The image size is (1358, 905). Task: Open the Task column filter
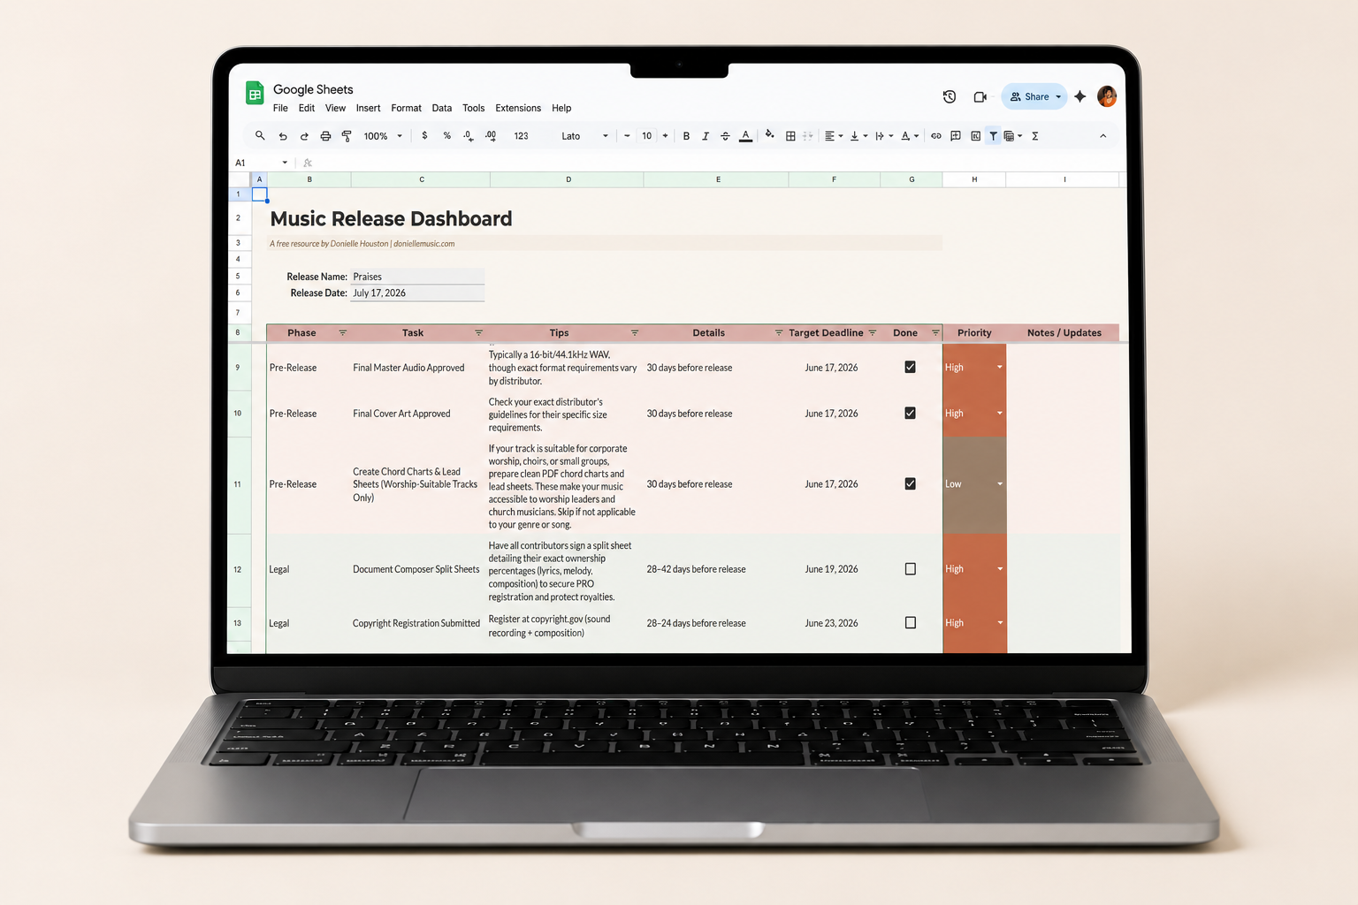point(478,333)
